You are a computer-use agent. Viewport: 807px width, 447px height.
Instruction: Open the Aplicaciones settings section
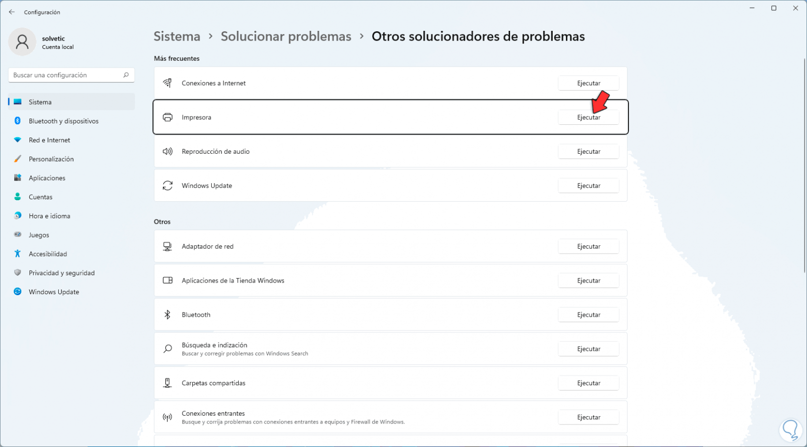click(47, 178)
